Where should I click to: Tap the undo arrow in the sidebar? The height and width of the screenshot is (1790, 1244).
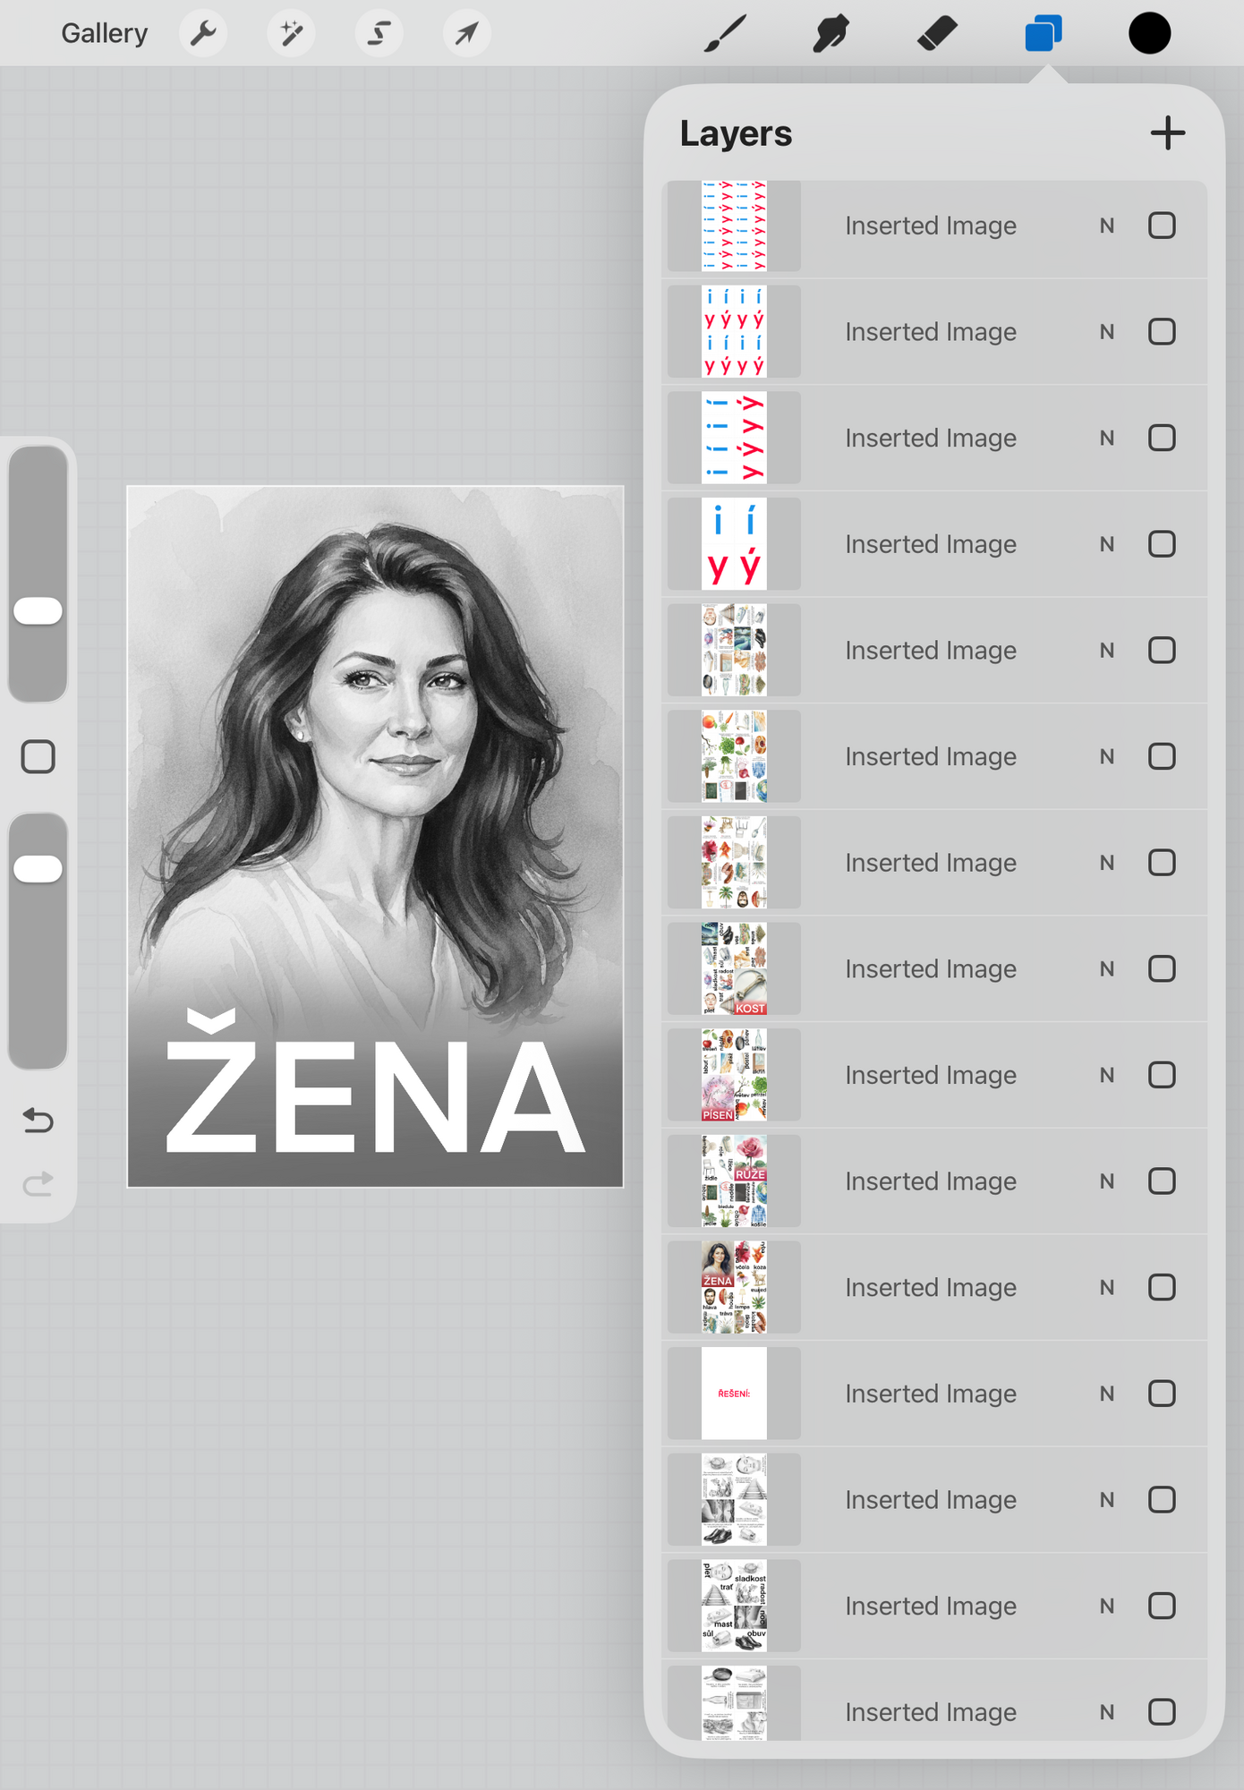(38, 1120)
